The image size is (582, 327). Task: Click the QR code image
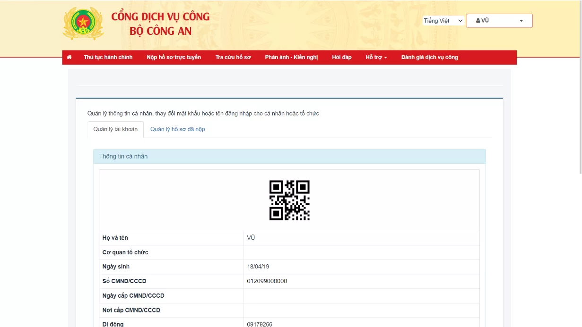click(289, 200)
